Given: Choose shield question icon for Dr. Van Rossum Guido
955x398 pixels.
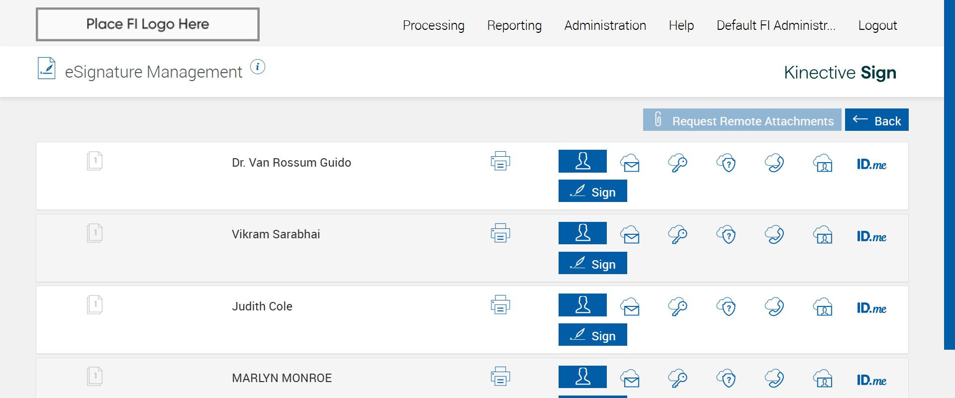Looking at the screenshot, I should [726, 163].
